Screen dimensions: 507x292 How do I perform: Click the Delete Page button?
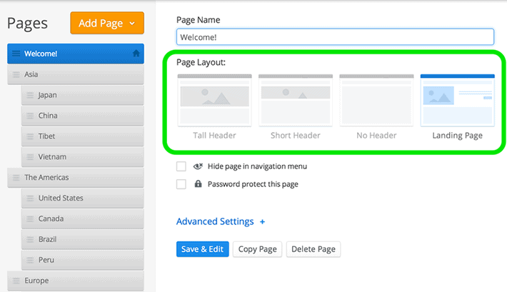[313, 249]
